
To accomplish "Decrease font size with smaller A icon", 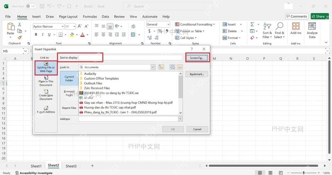I will pyautogui.click(x=86, y=26).
